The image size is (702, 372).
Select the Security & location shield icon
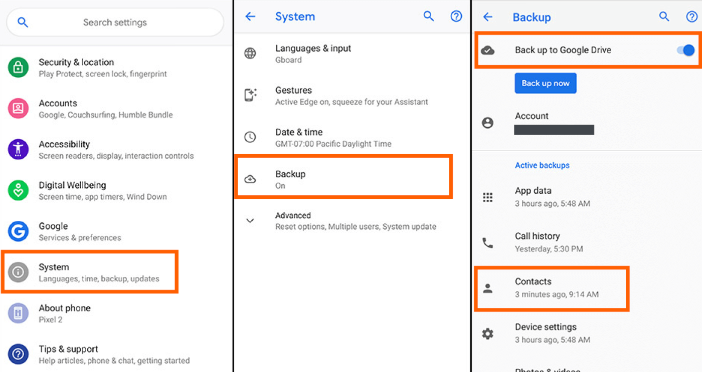tap(18, 68)
